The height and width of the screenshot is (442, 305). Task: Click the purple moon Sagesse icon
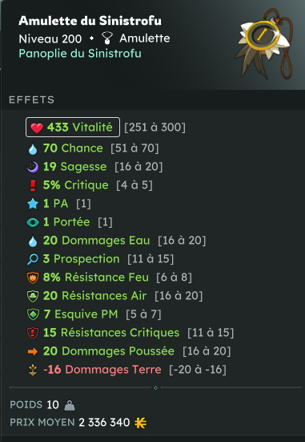[x=33, y=167]
